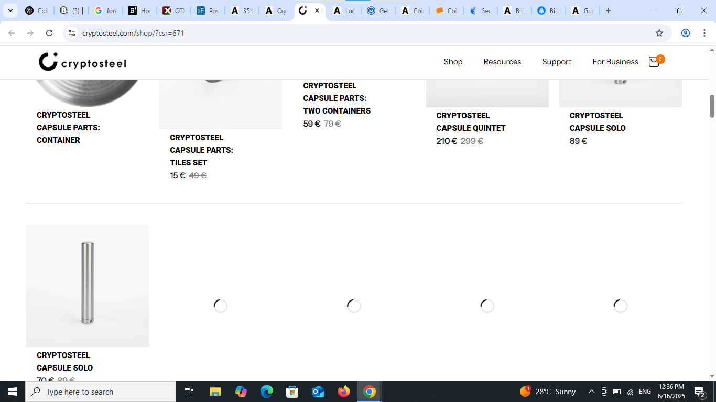Switch to the 'Gua' browser tab
This screenshot has width=716, height=402.
point(582,10)
